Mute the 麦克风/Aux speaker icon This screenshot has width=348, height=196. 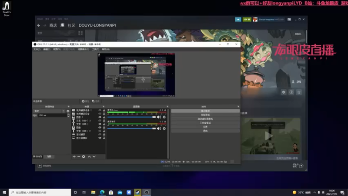[x=159, y=117]
